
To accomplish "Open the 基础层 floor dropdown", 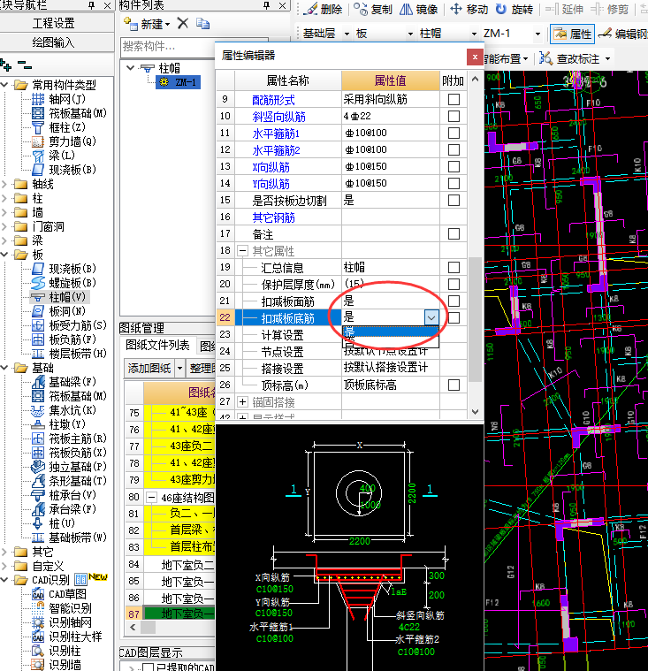I will [x=347, y=34].
